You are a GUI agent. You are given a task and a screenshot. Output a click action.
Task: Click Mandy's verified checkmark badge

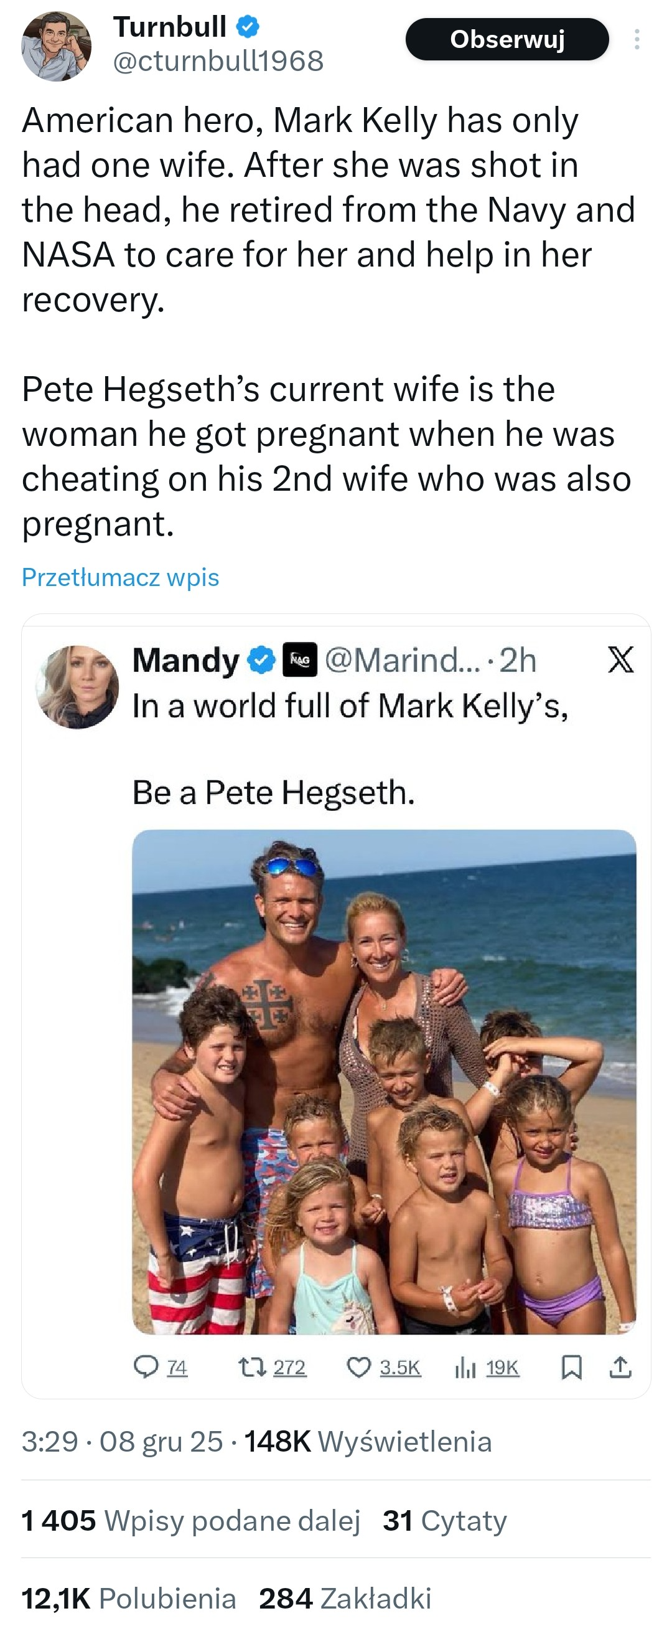(261, 660)
